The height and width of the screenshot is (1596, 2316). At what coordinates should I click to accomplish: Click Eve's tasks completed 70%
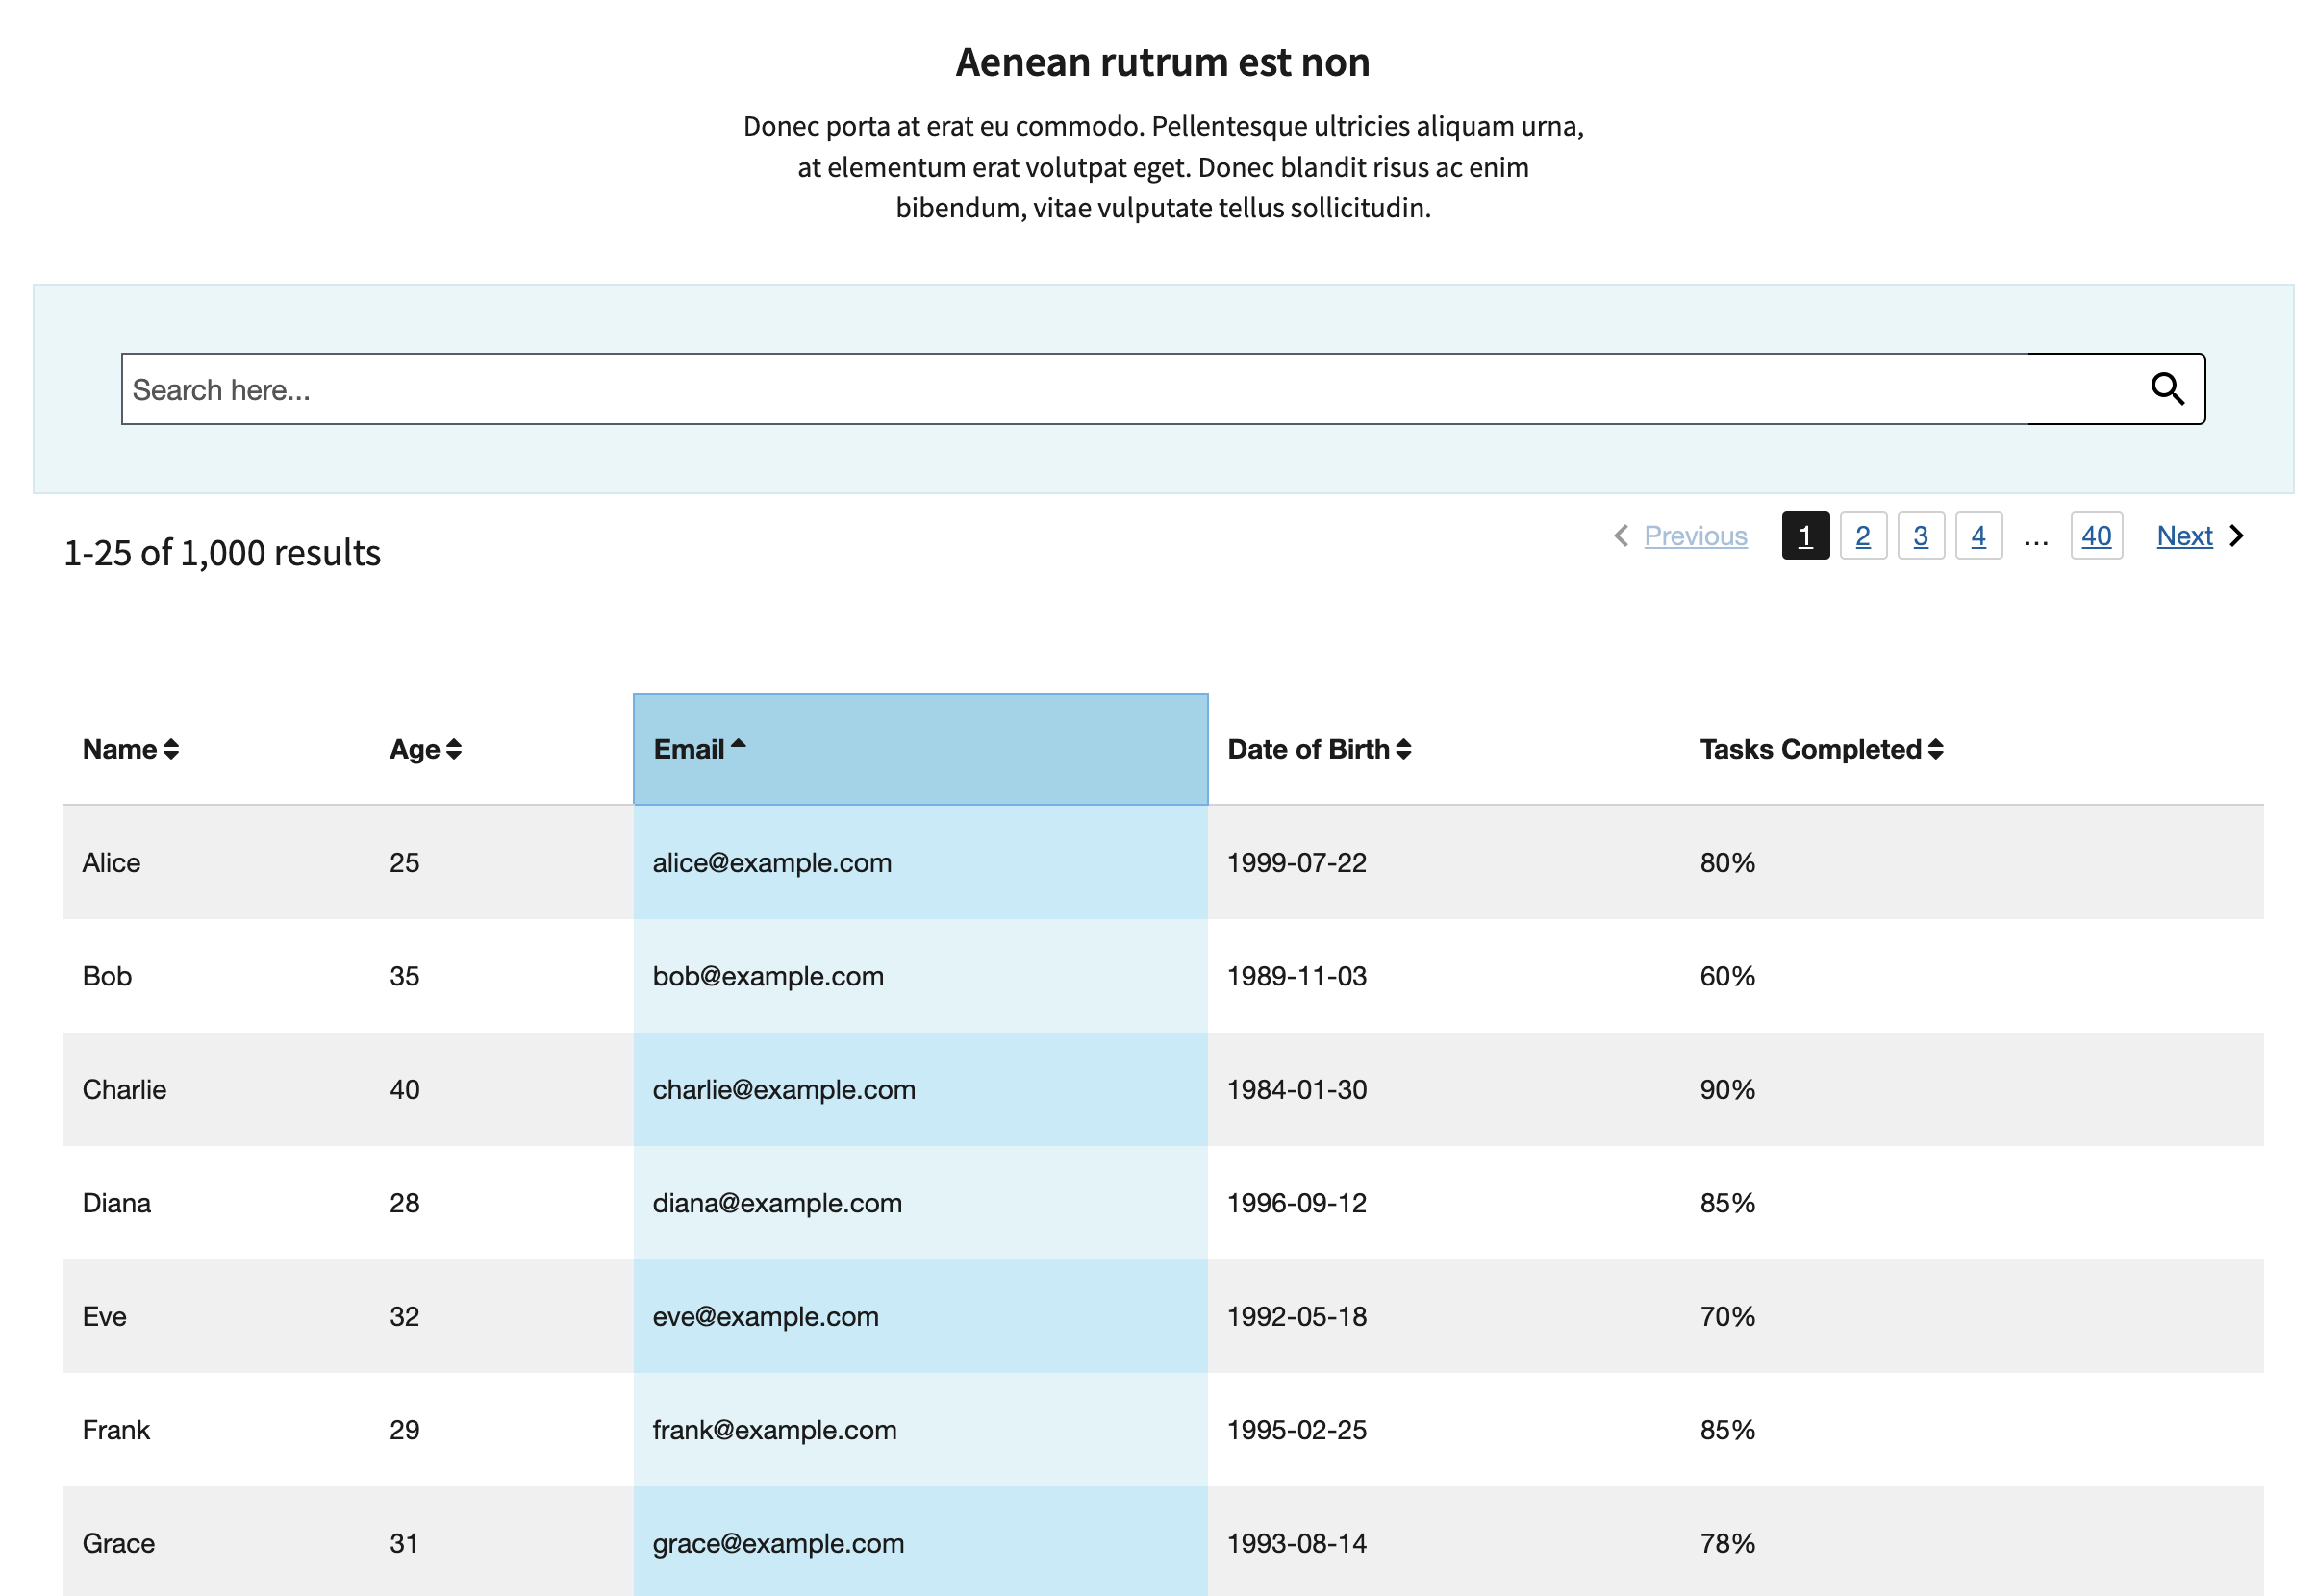(x=1726, y=1316)
